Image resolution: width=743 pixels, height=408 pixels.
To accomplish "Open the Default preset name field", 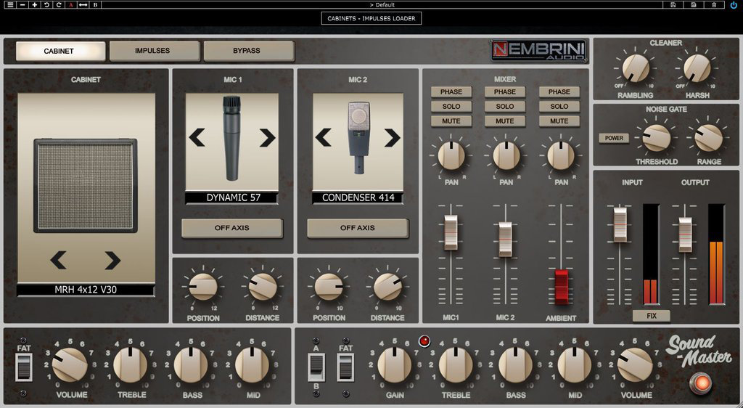I will [x=382, y=5].
